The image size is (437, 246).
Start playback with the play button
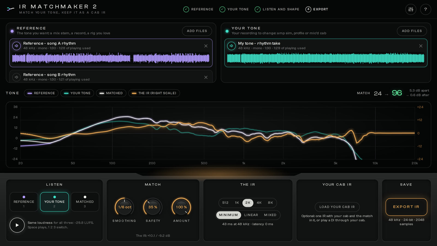17,225
